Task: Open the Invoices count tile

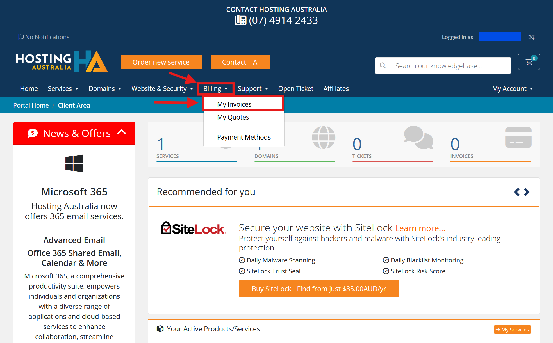Action: pos(491,145)
